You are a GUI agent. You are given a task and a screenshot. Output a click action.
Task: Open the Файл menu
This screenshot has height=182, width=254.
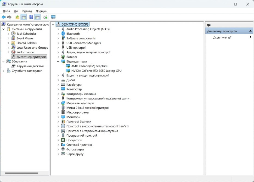pyautogui.click(x=6, y=11)
